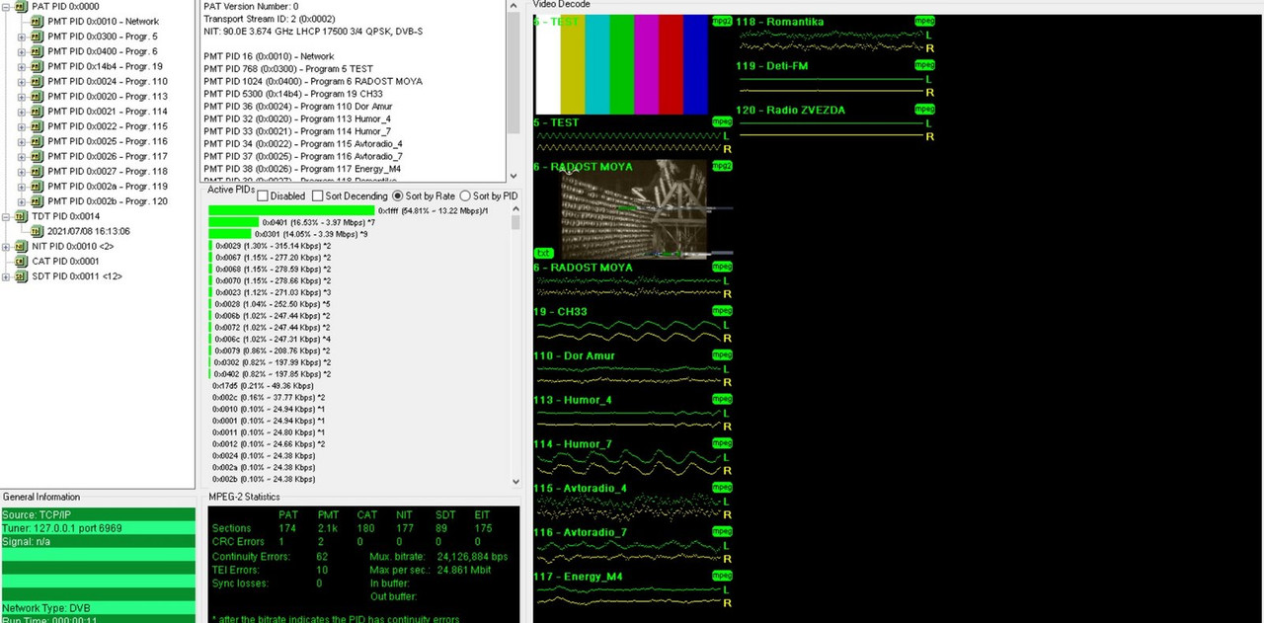The width and height of the screenshot is (1264, 623).
Task: Click the SDT PID 0x0011 table icon
Action: point(22,276)
